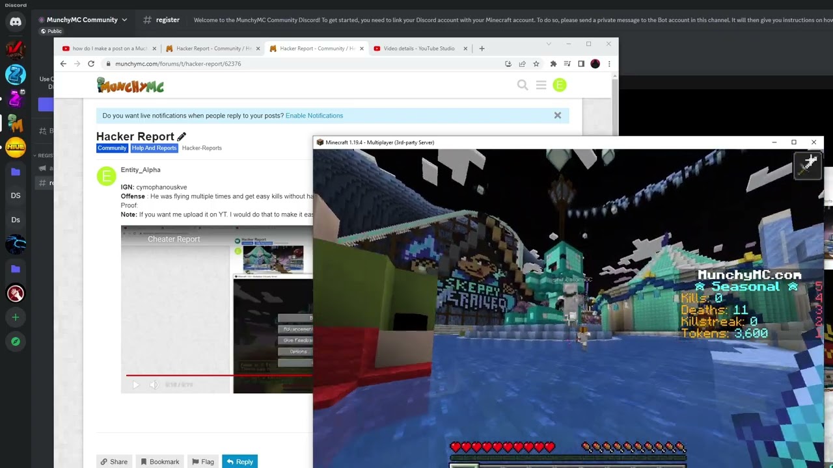833x468 pixels.
Task: Open a new browser tab
Action: (482, 48)
